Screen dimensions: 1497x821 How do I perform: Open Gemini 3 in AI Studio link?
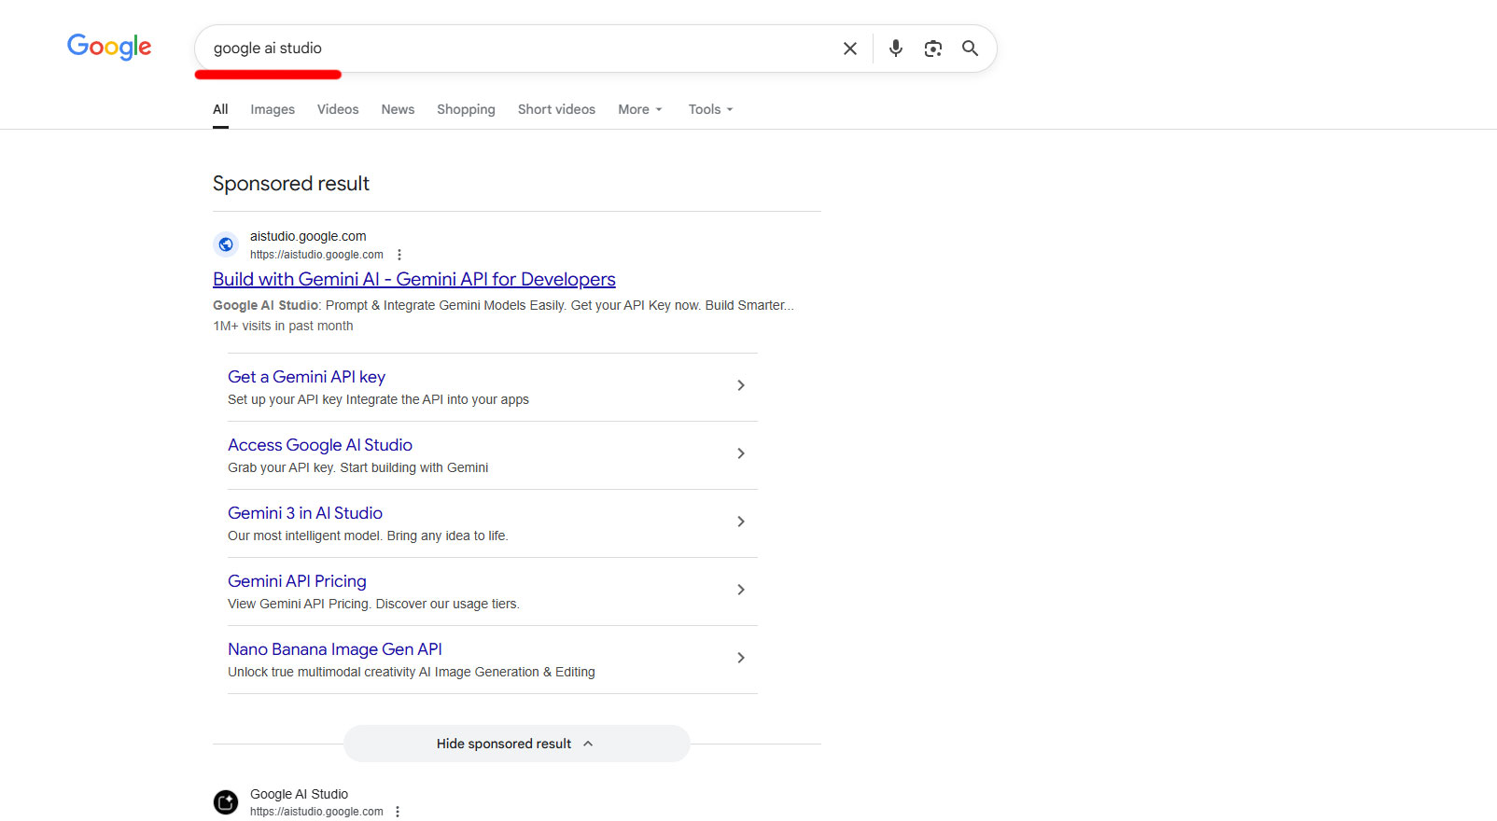pyautogui.click(x=305, y=513)
